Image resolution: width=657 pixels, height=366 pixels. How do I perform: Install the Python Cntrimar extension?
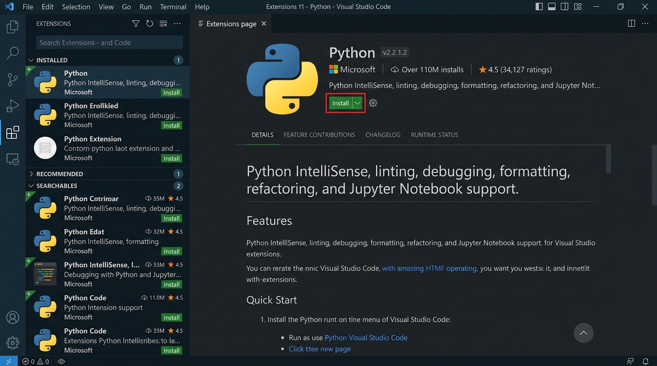[x=171, y=219]
